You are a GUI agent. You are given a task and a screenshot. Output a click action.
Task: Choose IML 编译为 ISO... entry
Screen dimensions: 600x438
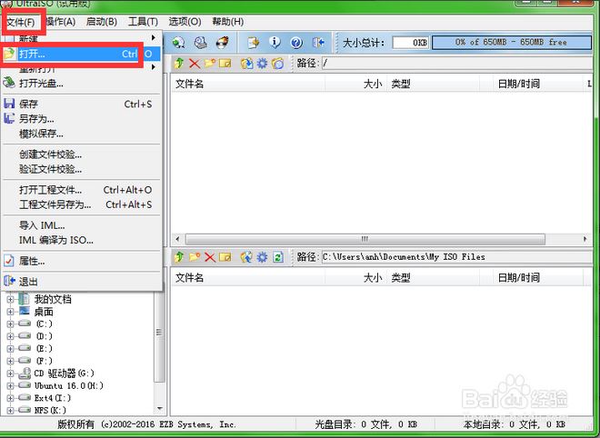click(81, 240)
